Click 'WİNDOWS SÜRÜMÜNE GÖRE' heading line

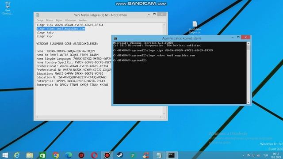[67, 44]
